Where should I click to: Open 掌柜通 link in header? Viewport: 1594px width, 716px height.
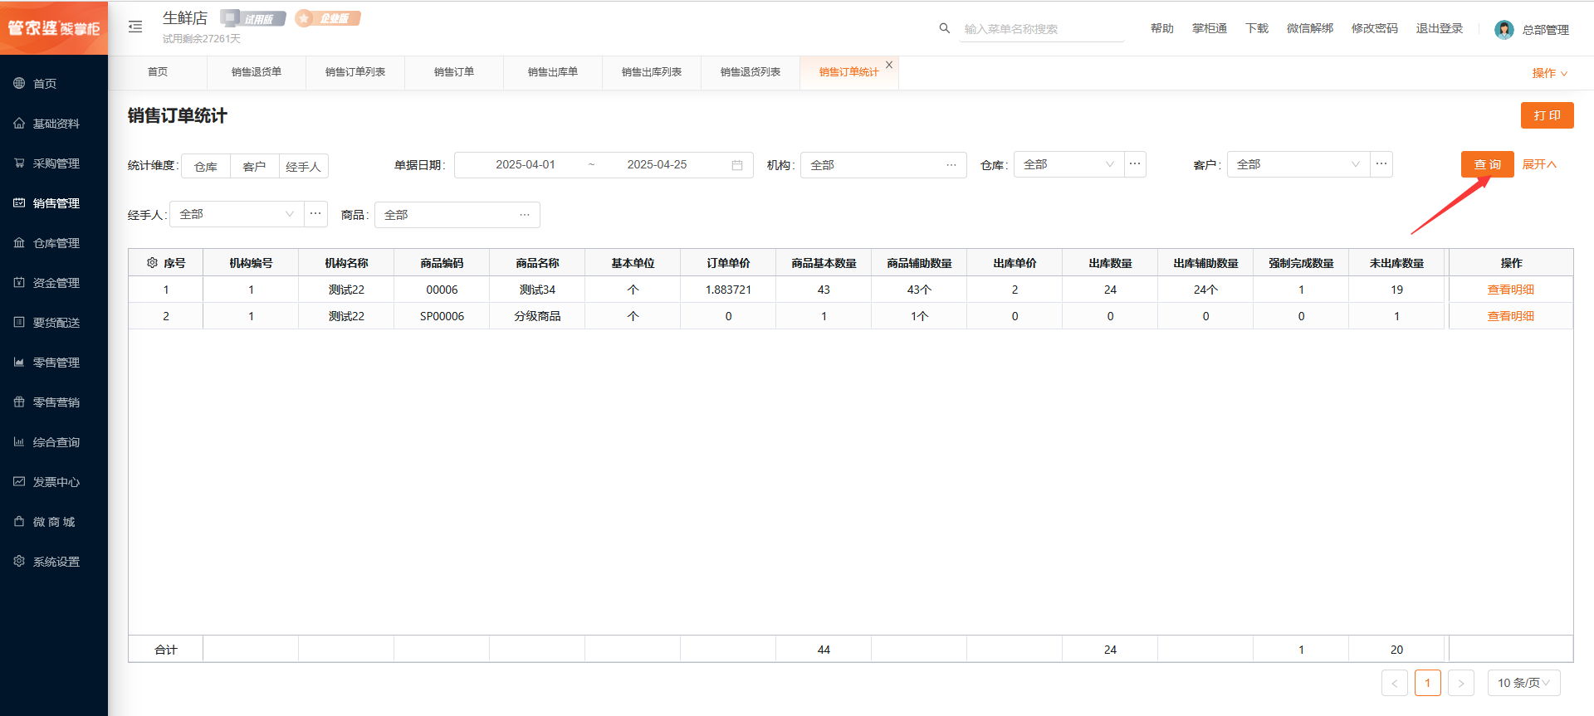click(x=1210, y=28)
